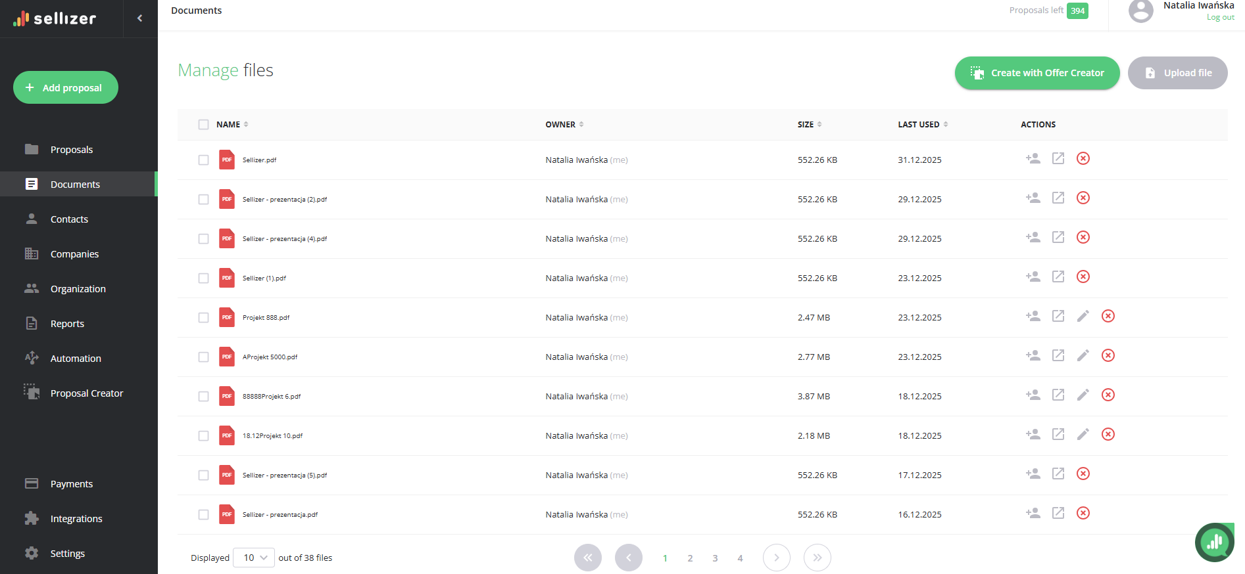Collapse the sidebar with the arrow
Viewport: 1245px width, 574px height.
[x=139, y=18]
